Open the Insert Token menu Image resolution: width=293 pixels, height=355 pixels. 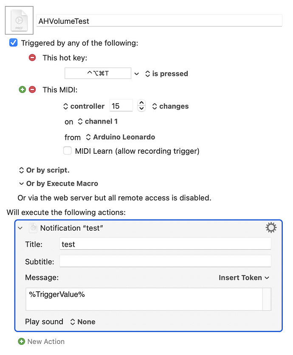(244, 278)
